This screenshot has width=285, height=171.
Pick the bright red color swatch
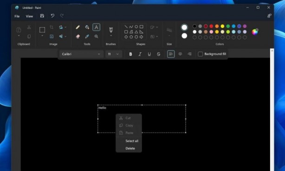click(x=211, y=26)
